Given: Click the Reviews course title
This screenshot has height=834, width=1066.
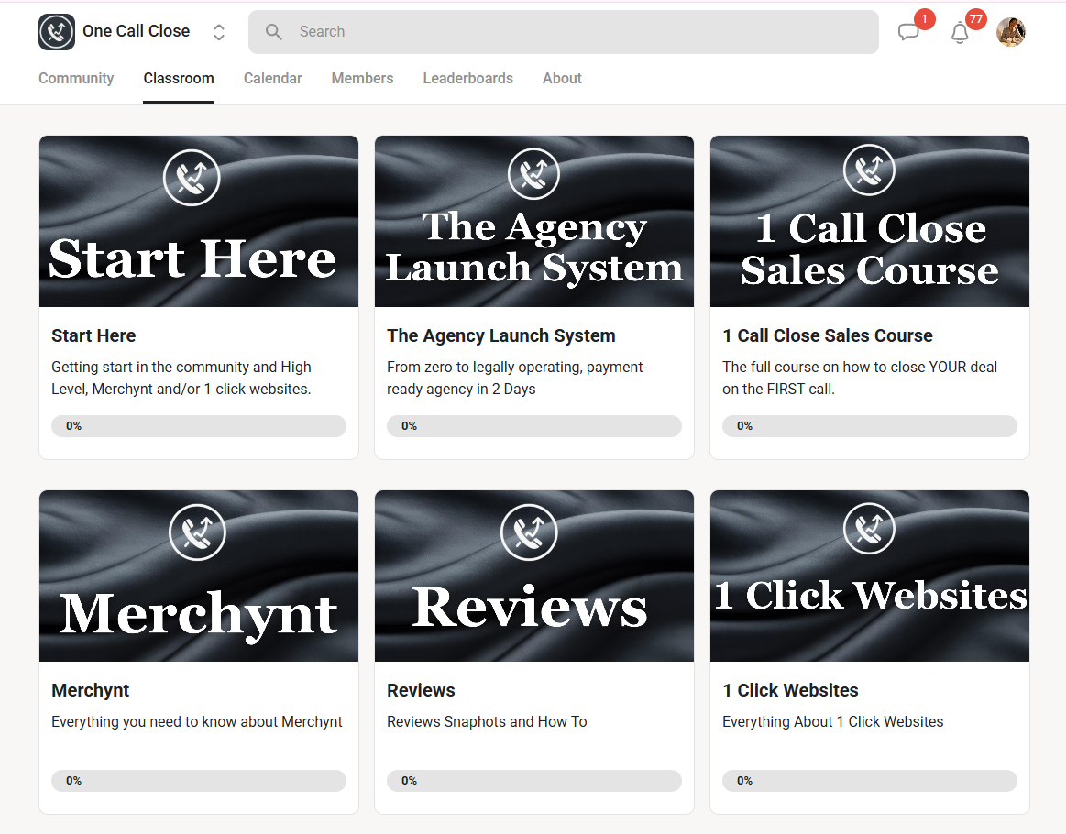Looking at the screenshot, I should [x=421, y=691].
